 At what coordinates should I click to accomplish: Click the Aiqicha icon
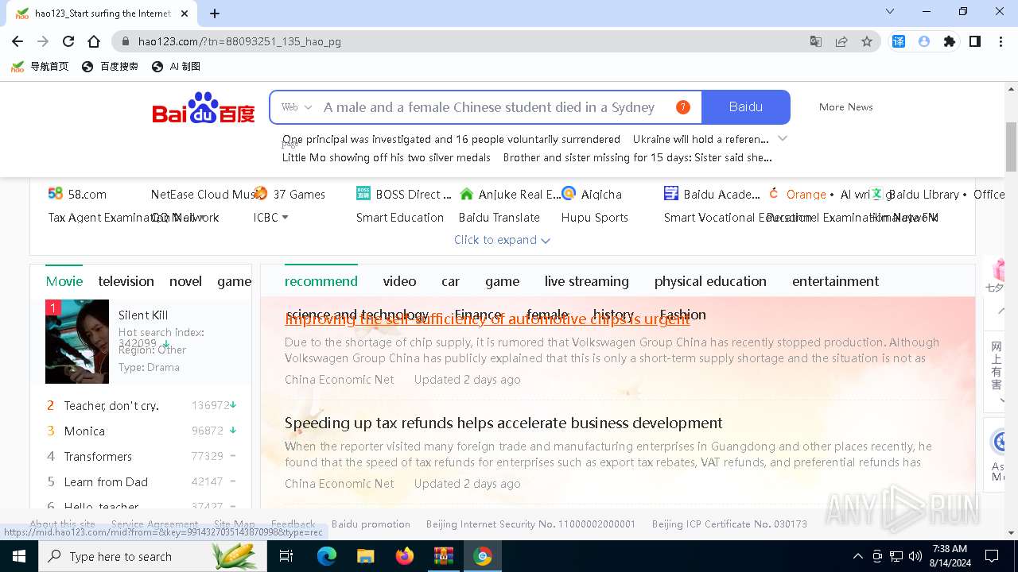click(x=569, y=193)
